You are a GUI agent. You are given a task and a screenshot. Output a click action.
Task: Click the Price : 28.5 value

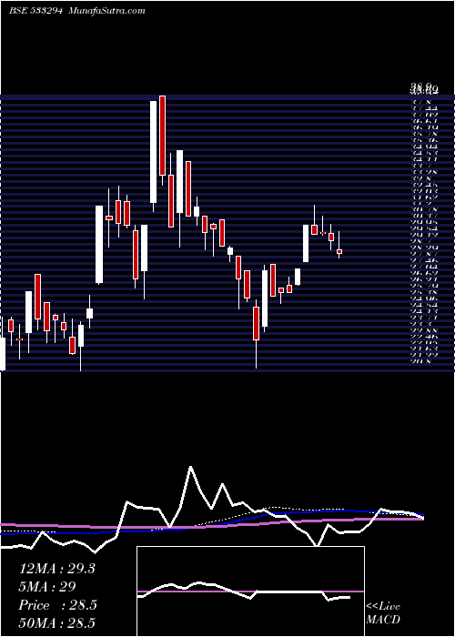[57, 605]
